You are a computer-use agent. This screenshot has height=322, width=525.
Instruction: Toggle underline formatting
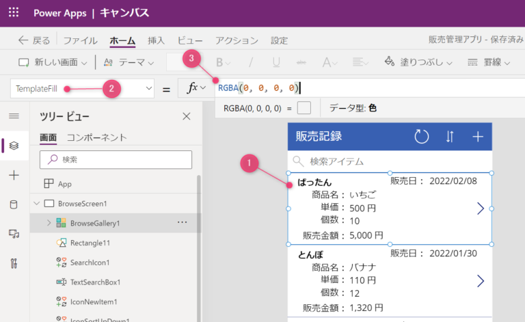pyautogui.click(x=276, y=62)
